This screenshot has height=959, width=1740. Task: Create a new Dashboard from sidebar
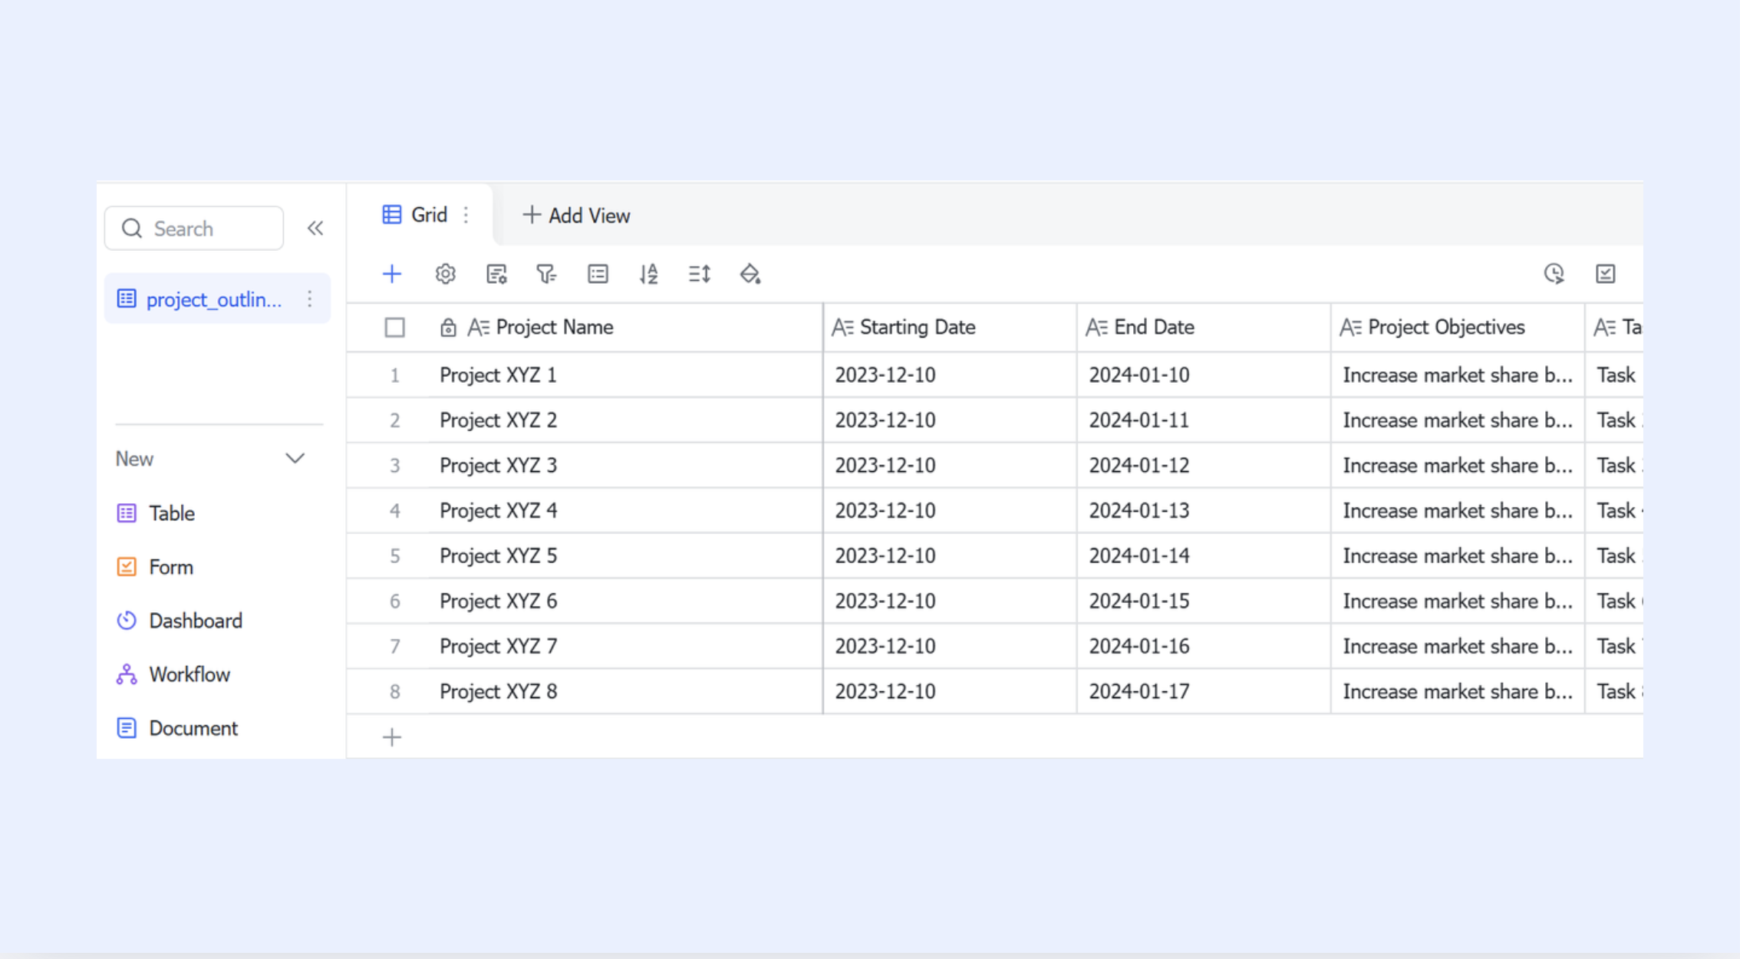click(x=195, y=621)
